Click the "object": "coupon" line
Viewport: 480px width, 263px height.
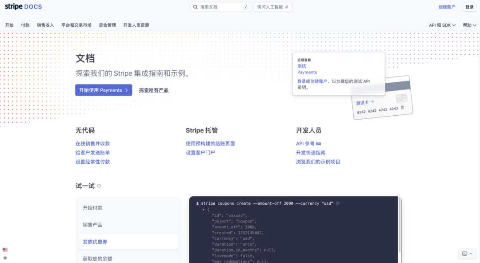[x=234, y=221]
